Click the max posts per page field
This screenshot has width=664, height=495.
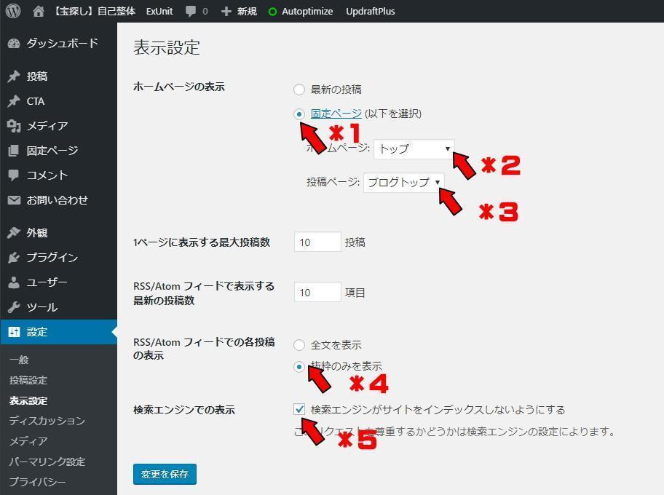317,242
